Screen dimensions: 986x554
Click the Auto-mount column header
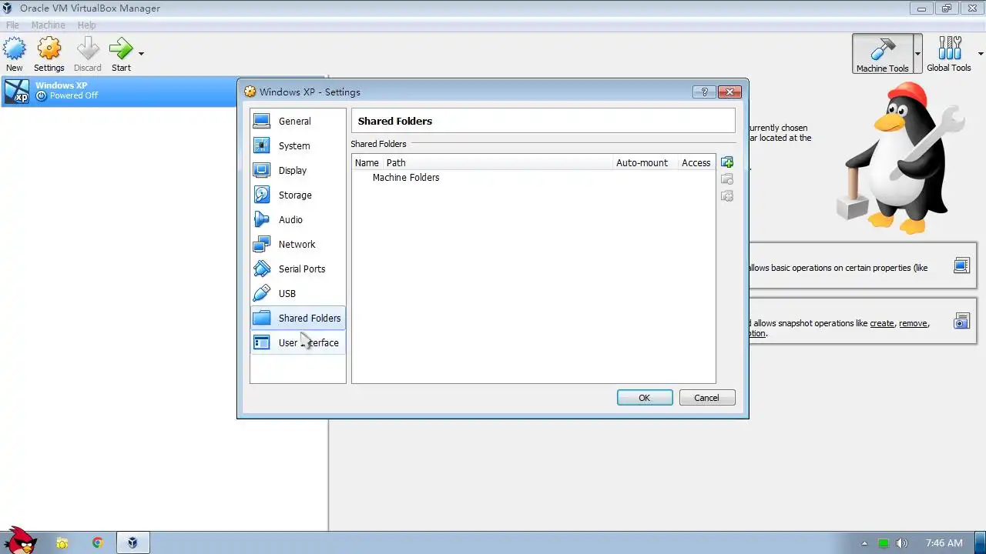click(x=642, y=162)
